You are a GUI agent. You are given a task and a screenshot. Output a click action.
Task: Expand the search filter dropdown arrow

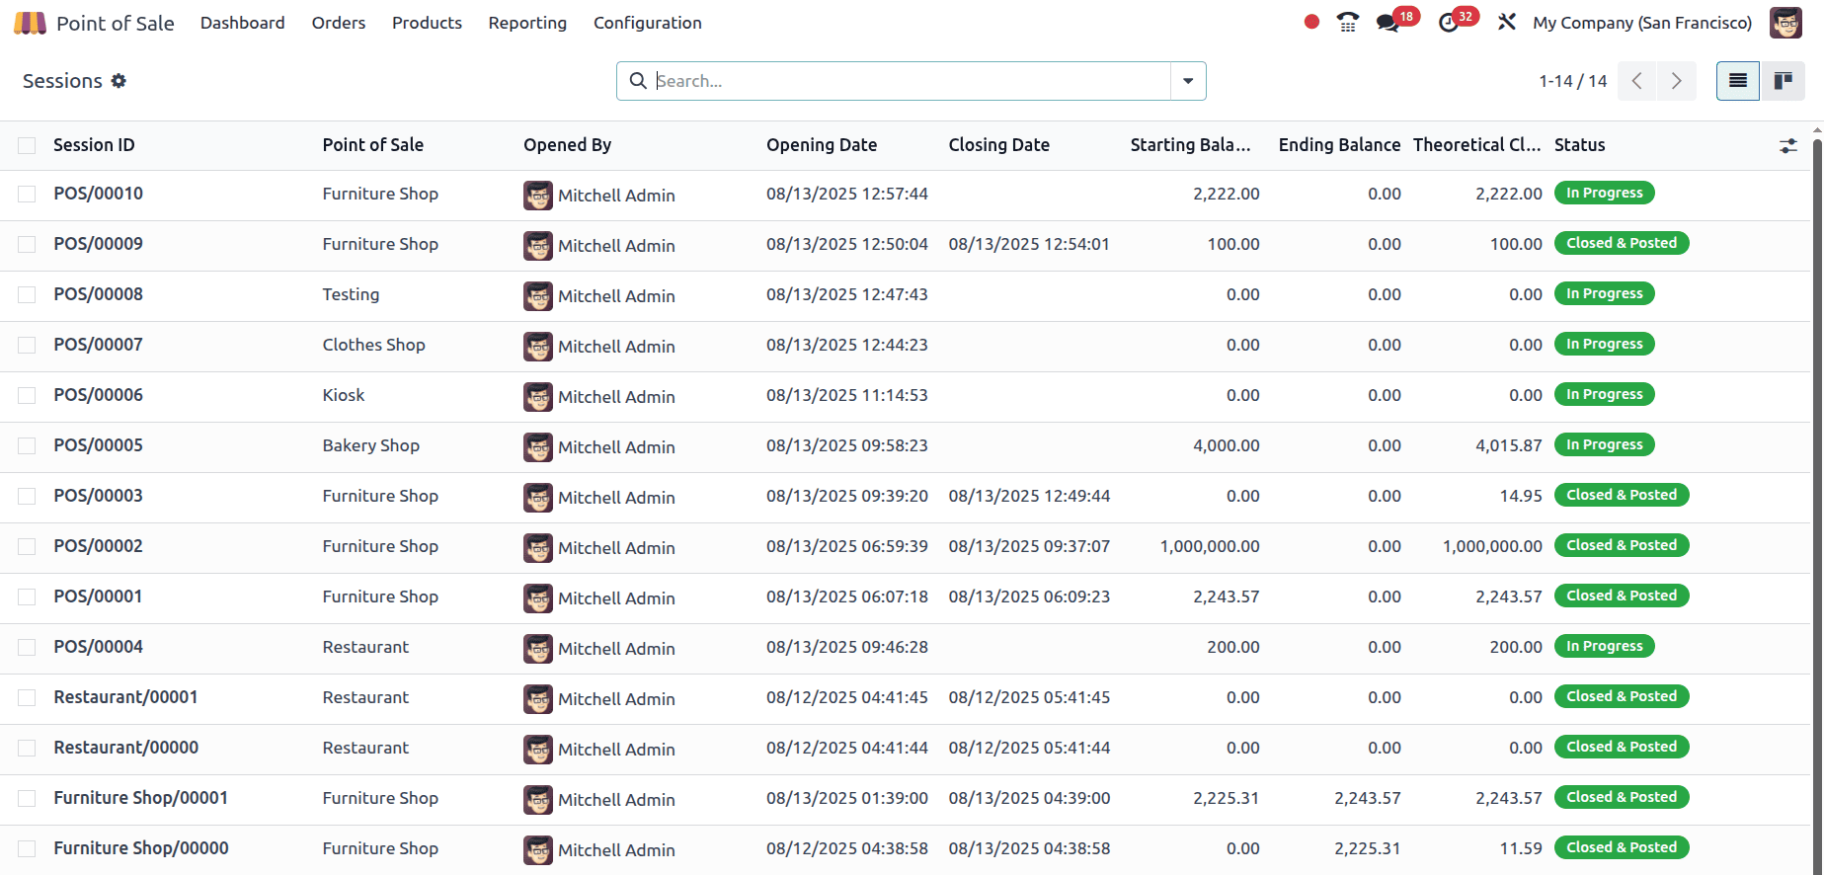pos(1188,81)
